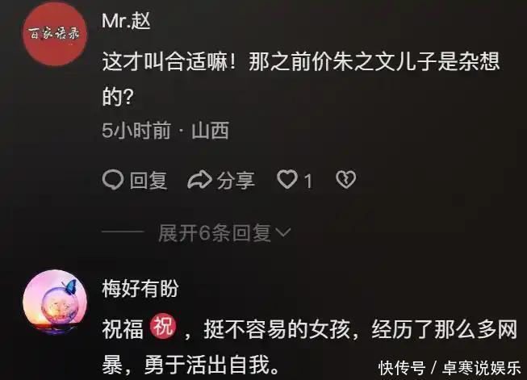Click the curved arrow share icon
527x380 pixels.
pos(199,180)
